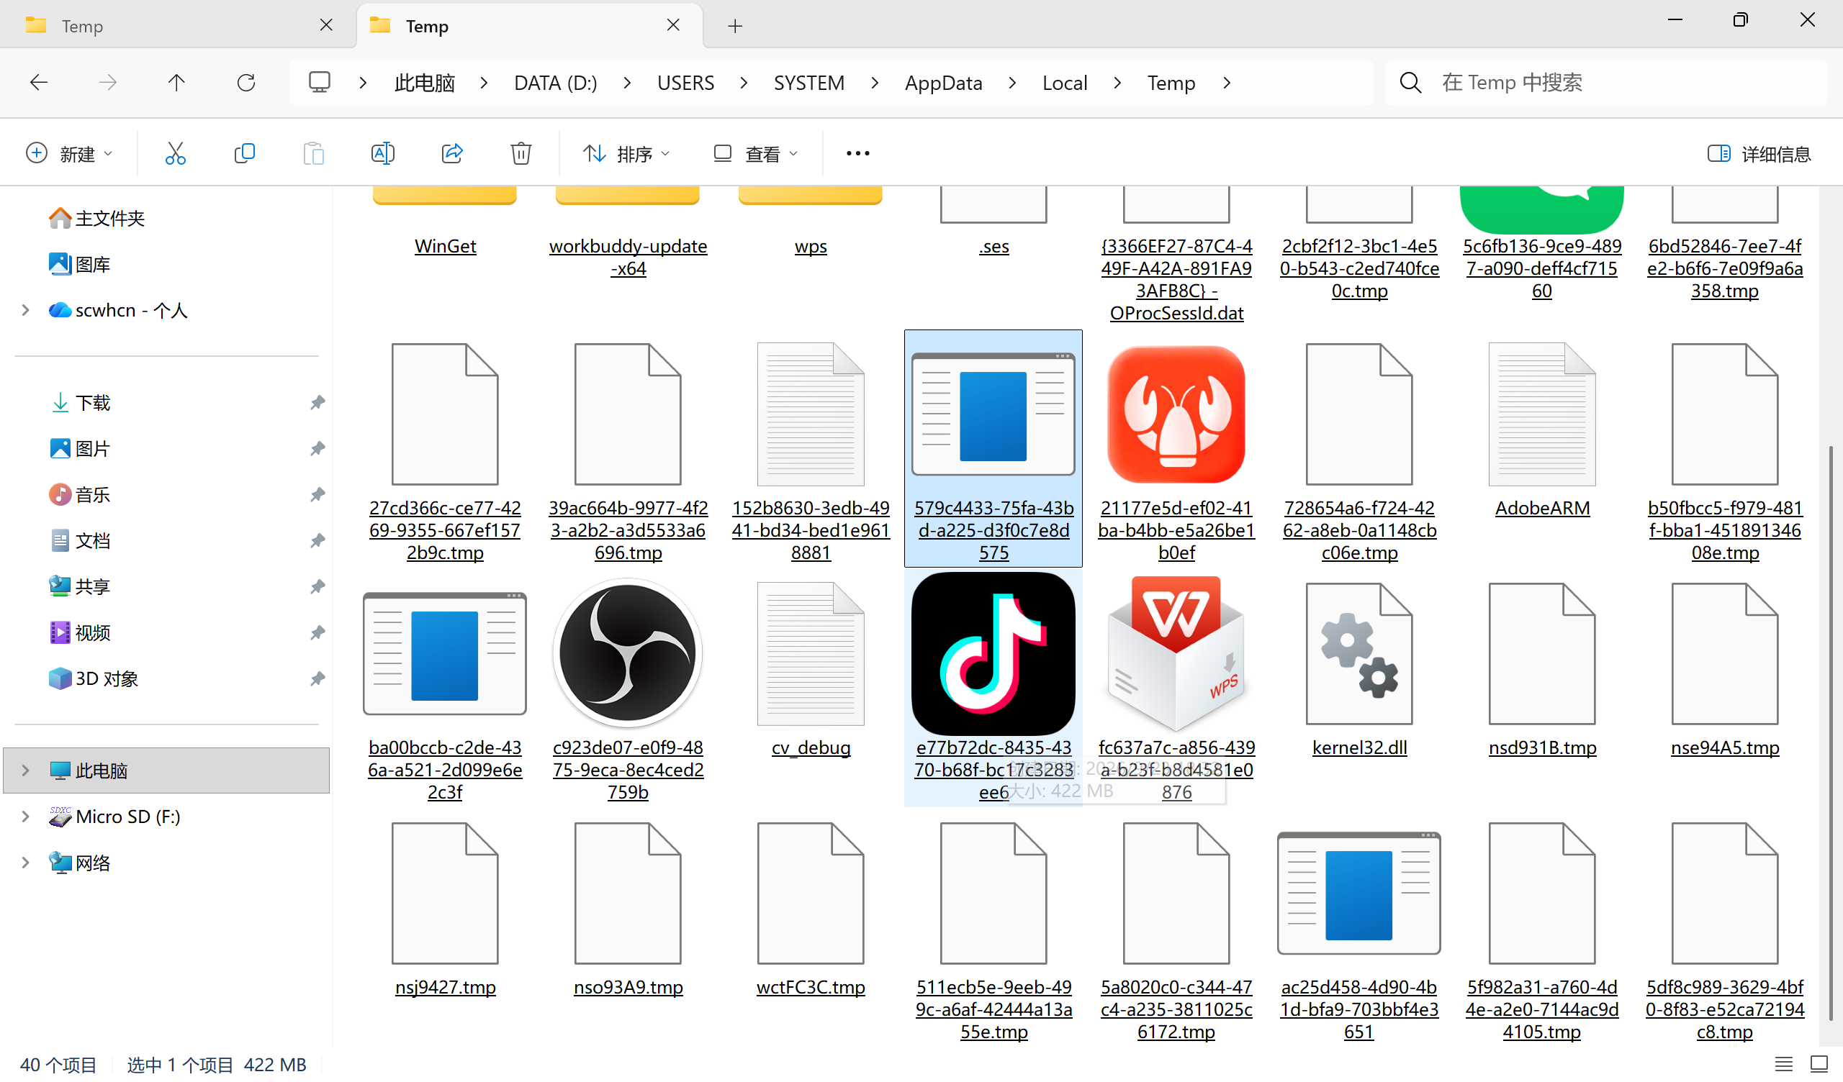Click DATA (D:) in the breadcrumb
Viewport: 1843px width, 1082px height.
coord(555,83)
